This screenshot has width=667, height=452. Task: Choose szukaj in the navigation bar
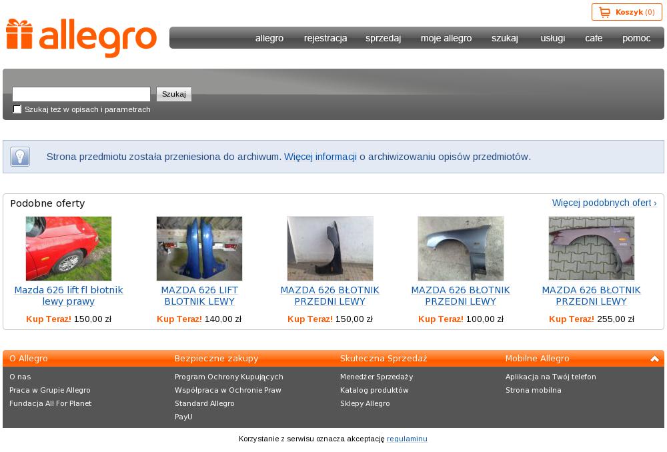(x=505, y=38)
